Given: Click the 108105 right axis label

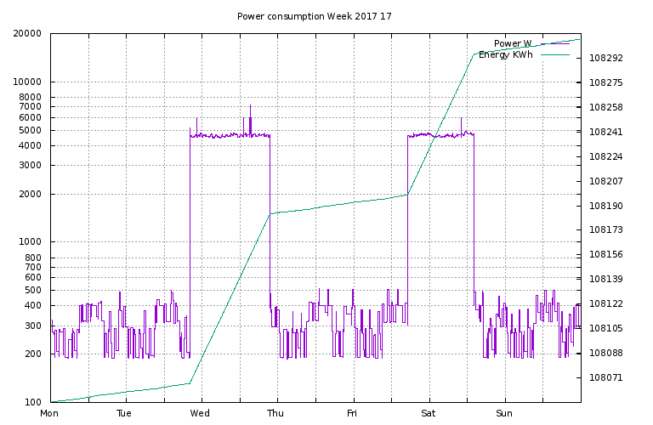Looking at the screenshot, I should [606, 328].
